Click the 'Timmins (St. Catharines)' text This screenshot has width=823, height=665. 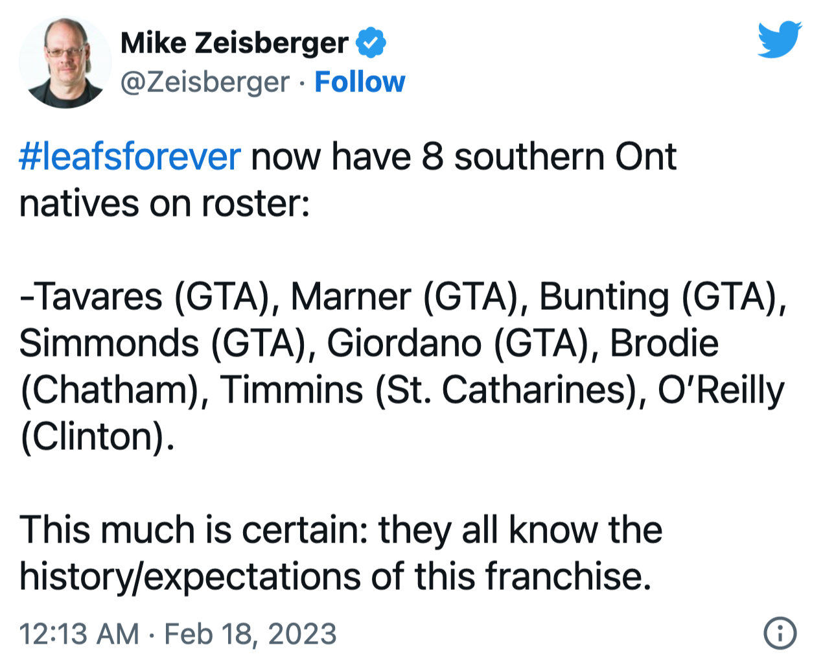pos(428,390)
